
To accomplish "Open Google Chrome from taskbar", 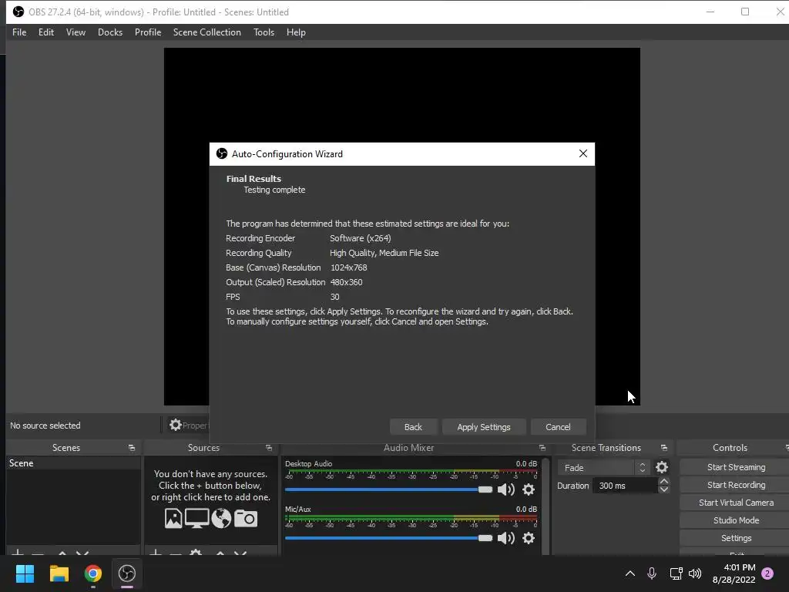I will pos(93,573).
